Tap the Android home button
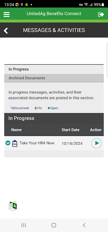The width and height of the screenshot is (108, 232). [x=54, y=225]
